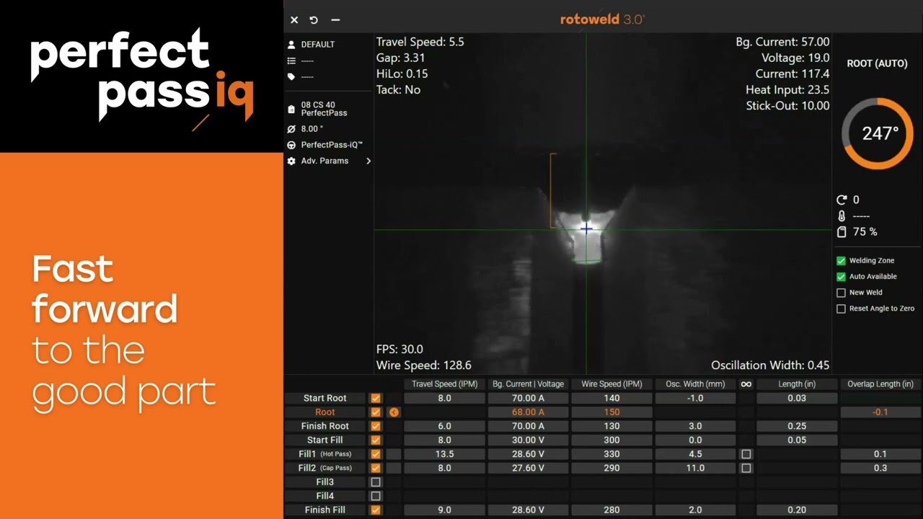Click the Wire Speed (IPM) column header

tap(611, 384)
